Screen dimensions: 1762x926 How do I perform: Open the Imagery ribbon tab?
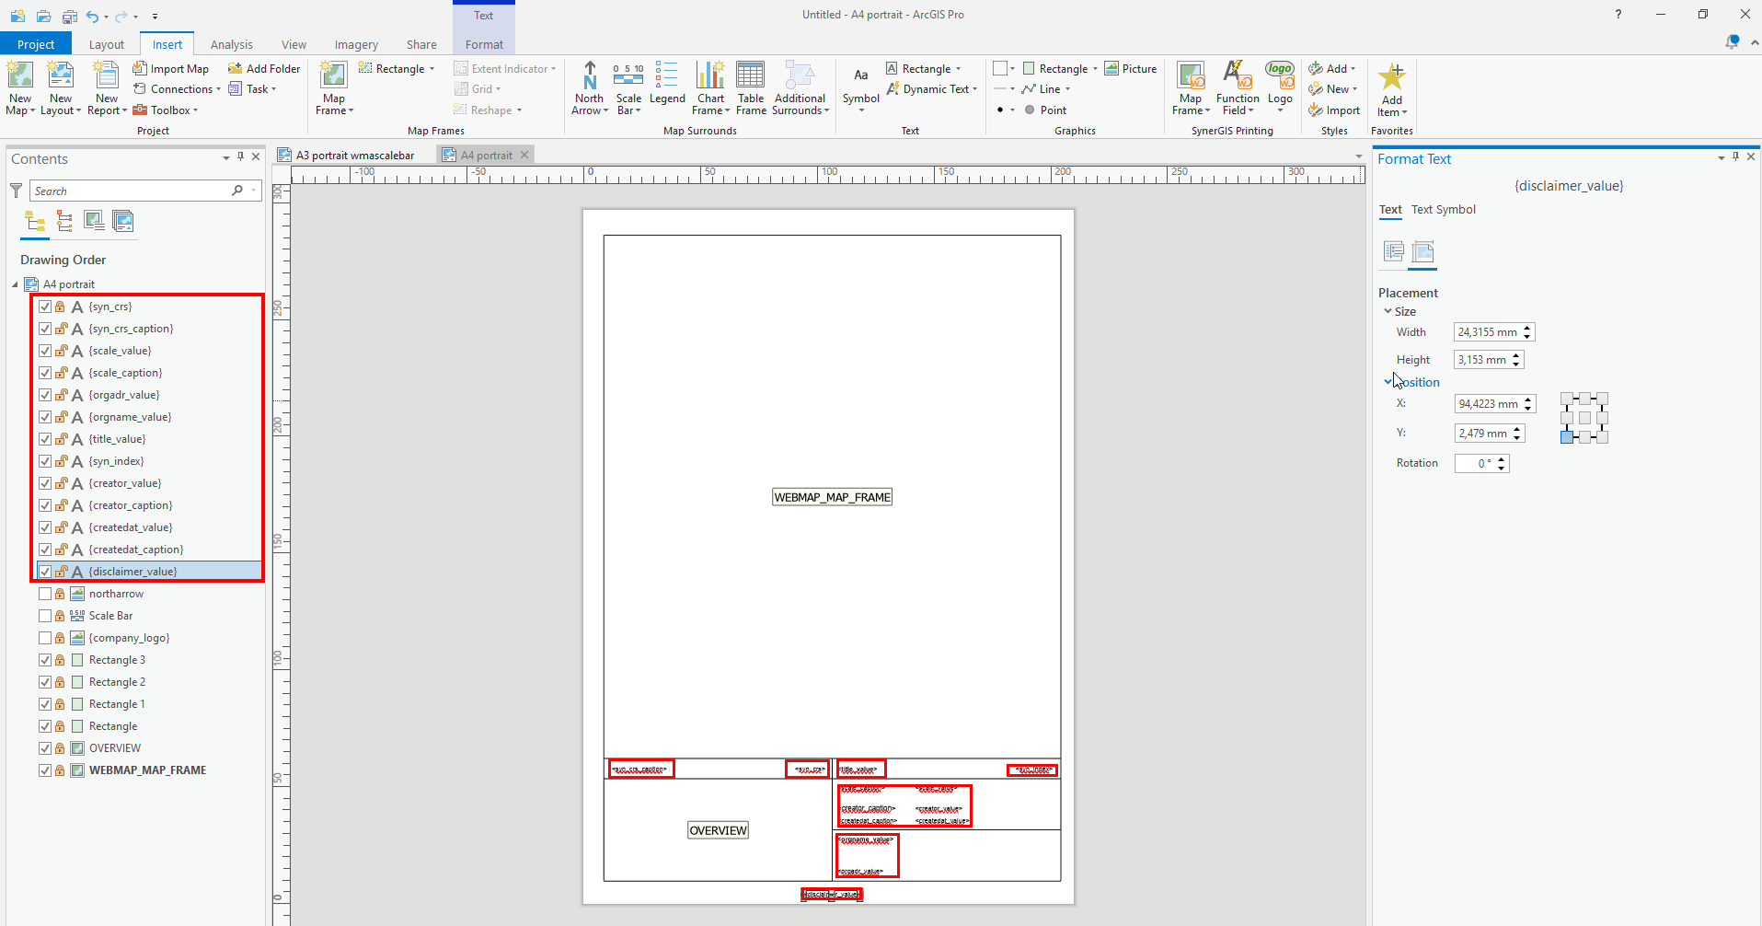[355, 44]
